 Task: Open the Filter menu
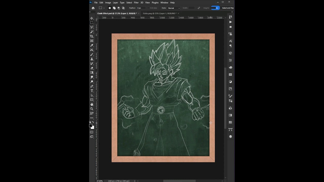(x=136, y=3)
